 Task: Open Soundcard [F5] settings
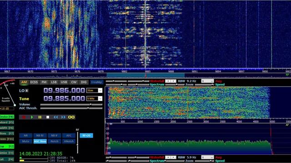pyautogui.click(x=7, y=122)
